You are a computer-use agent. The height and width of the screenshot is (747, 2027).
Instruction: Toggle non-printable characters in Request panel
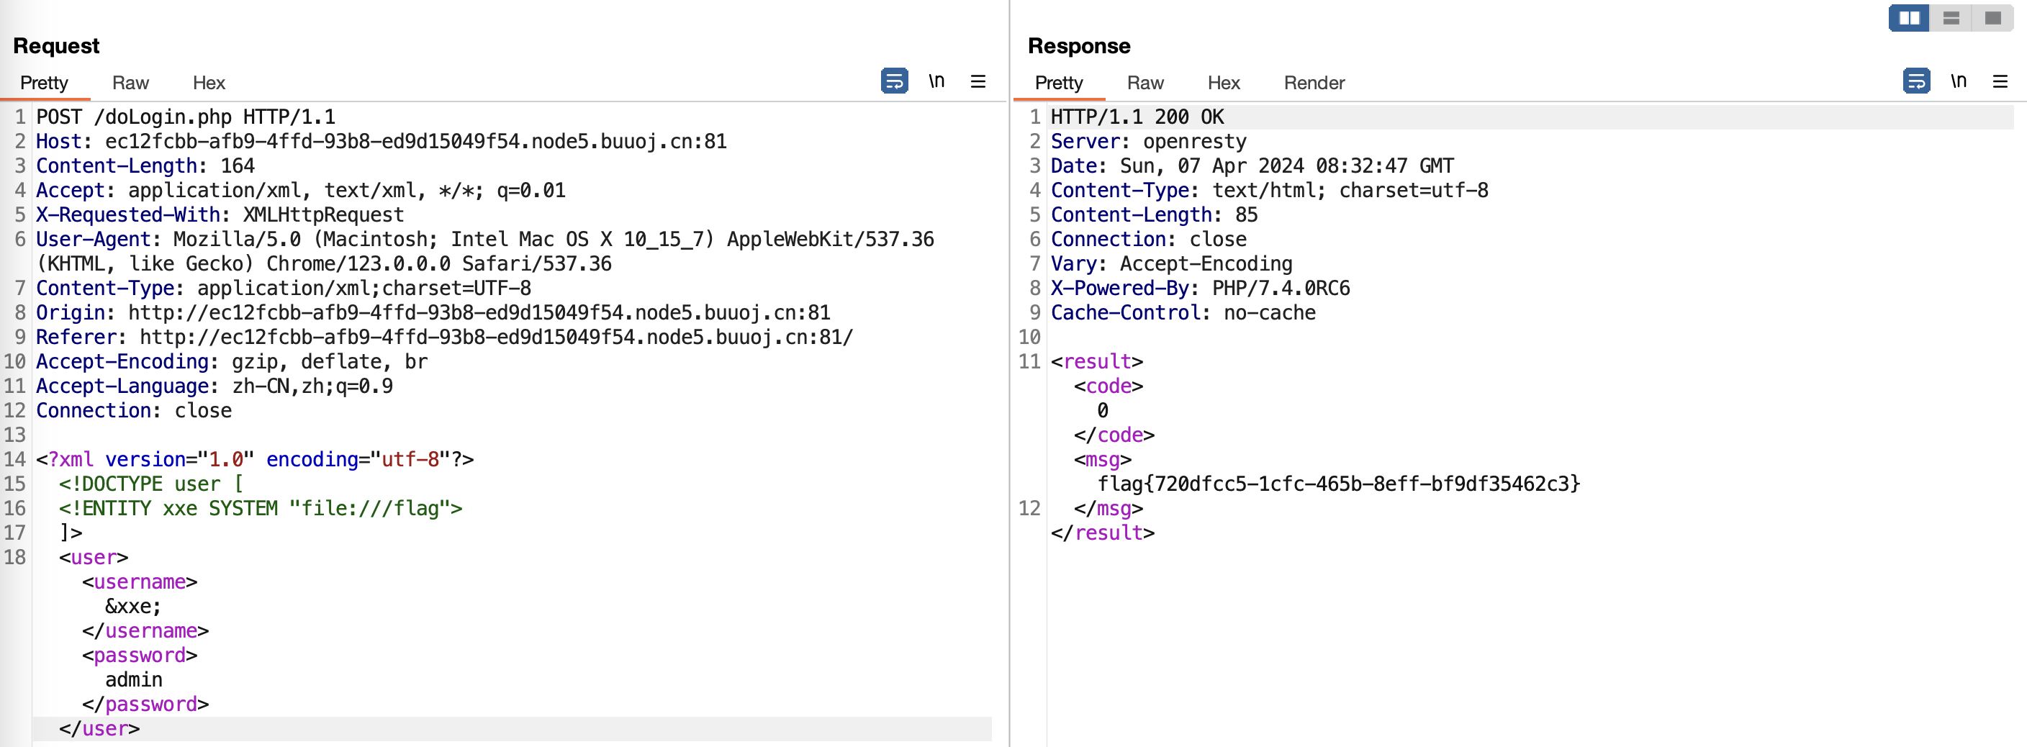coord(936,81)
